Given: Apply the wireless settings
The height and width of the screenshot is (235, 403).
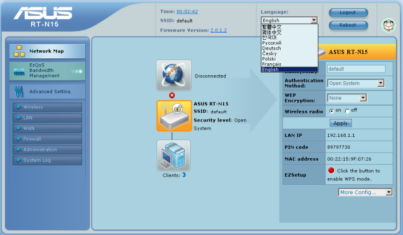Looking at the screenshot, I should [341, 123].
